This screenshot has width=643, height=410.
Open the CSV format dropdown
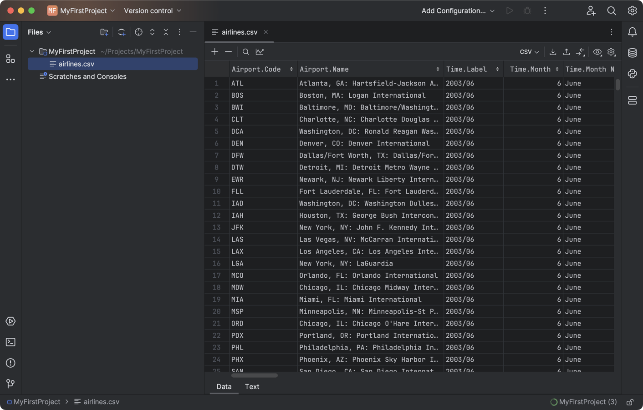[528, 51]
